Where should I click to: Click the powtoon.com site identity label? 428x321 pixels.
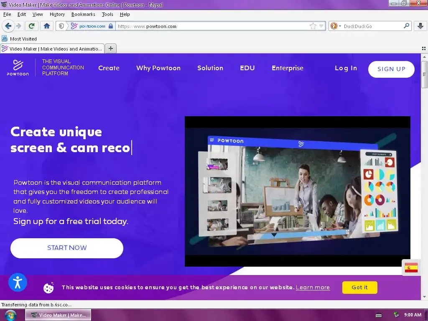92,26
